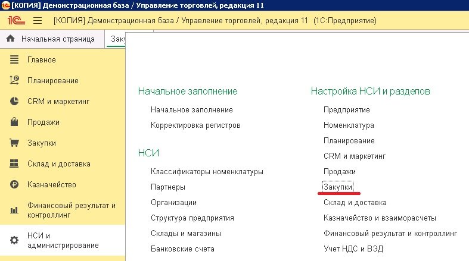469x261 pixels.
Task: Click the yellow header application title text
Action: 215,21
